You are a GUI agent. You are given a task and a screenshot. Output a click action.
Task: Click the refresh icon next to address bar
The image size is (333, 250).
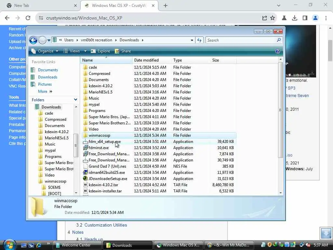tap(199, 40)
